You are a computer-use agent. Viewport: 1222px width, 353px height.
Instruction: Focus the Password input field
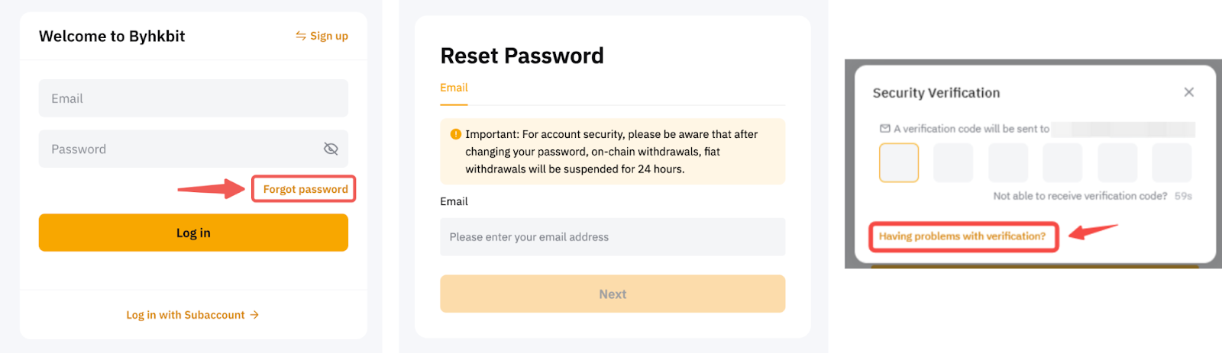(x=179, y=149)
